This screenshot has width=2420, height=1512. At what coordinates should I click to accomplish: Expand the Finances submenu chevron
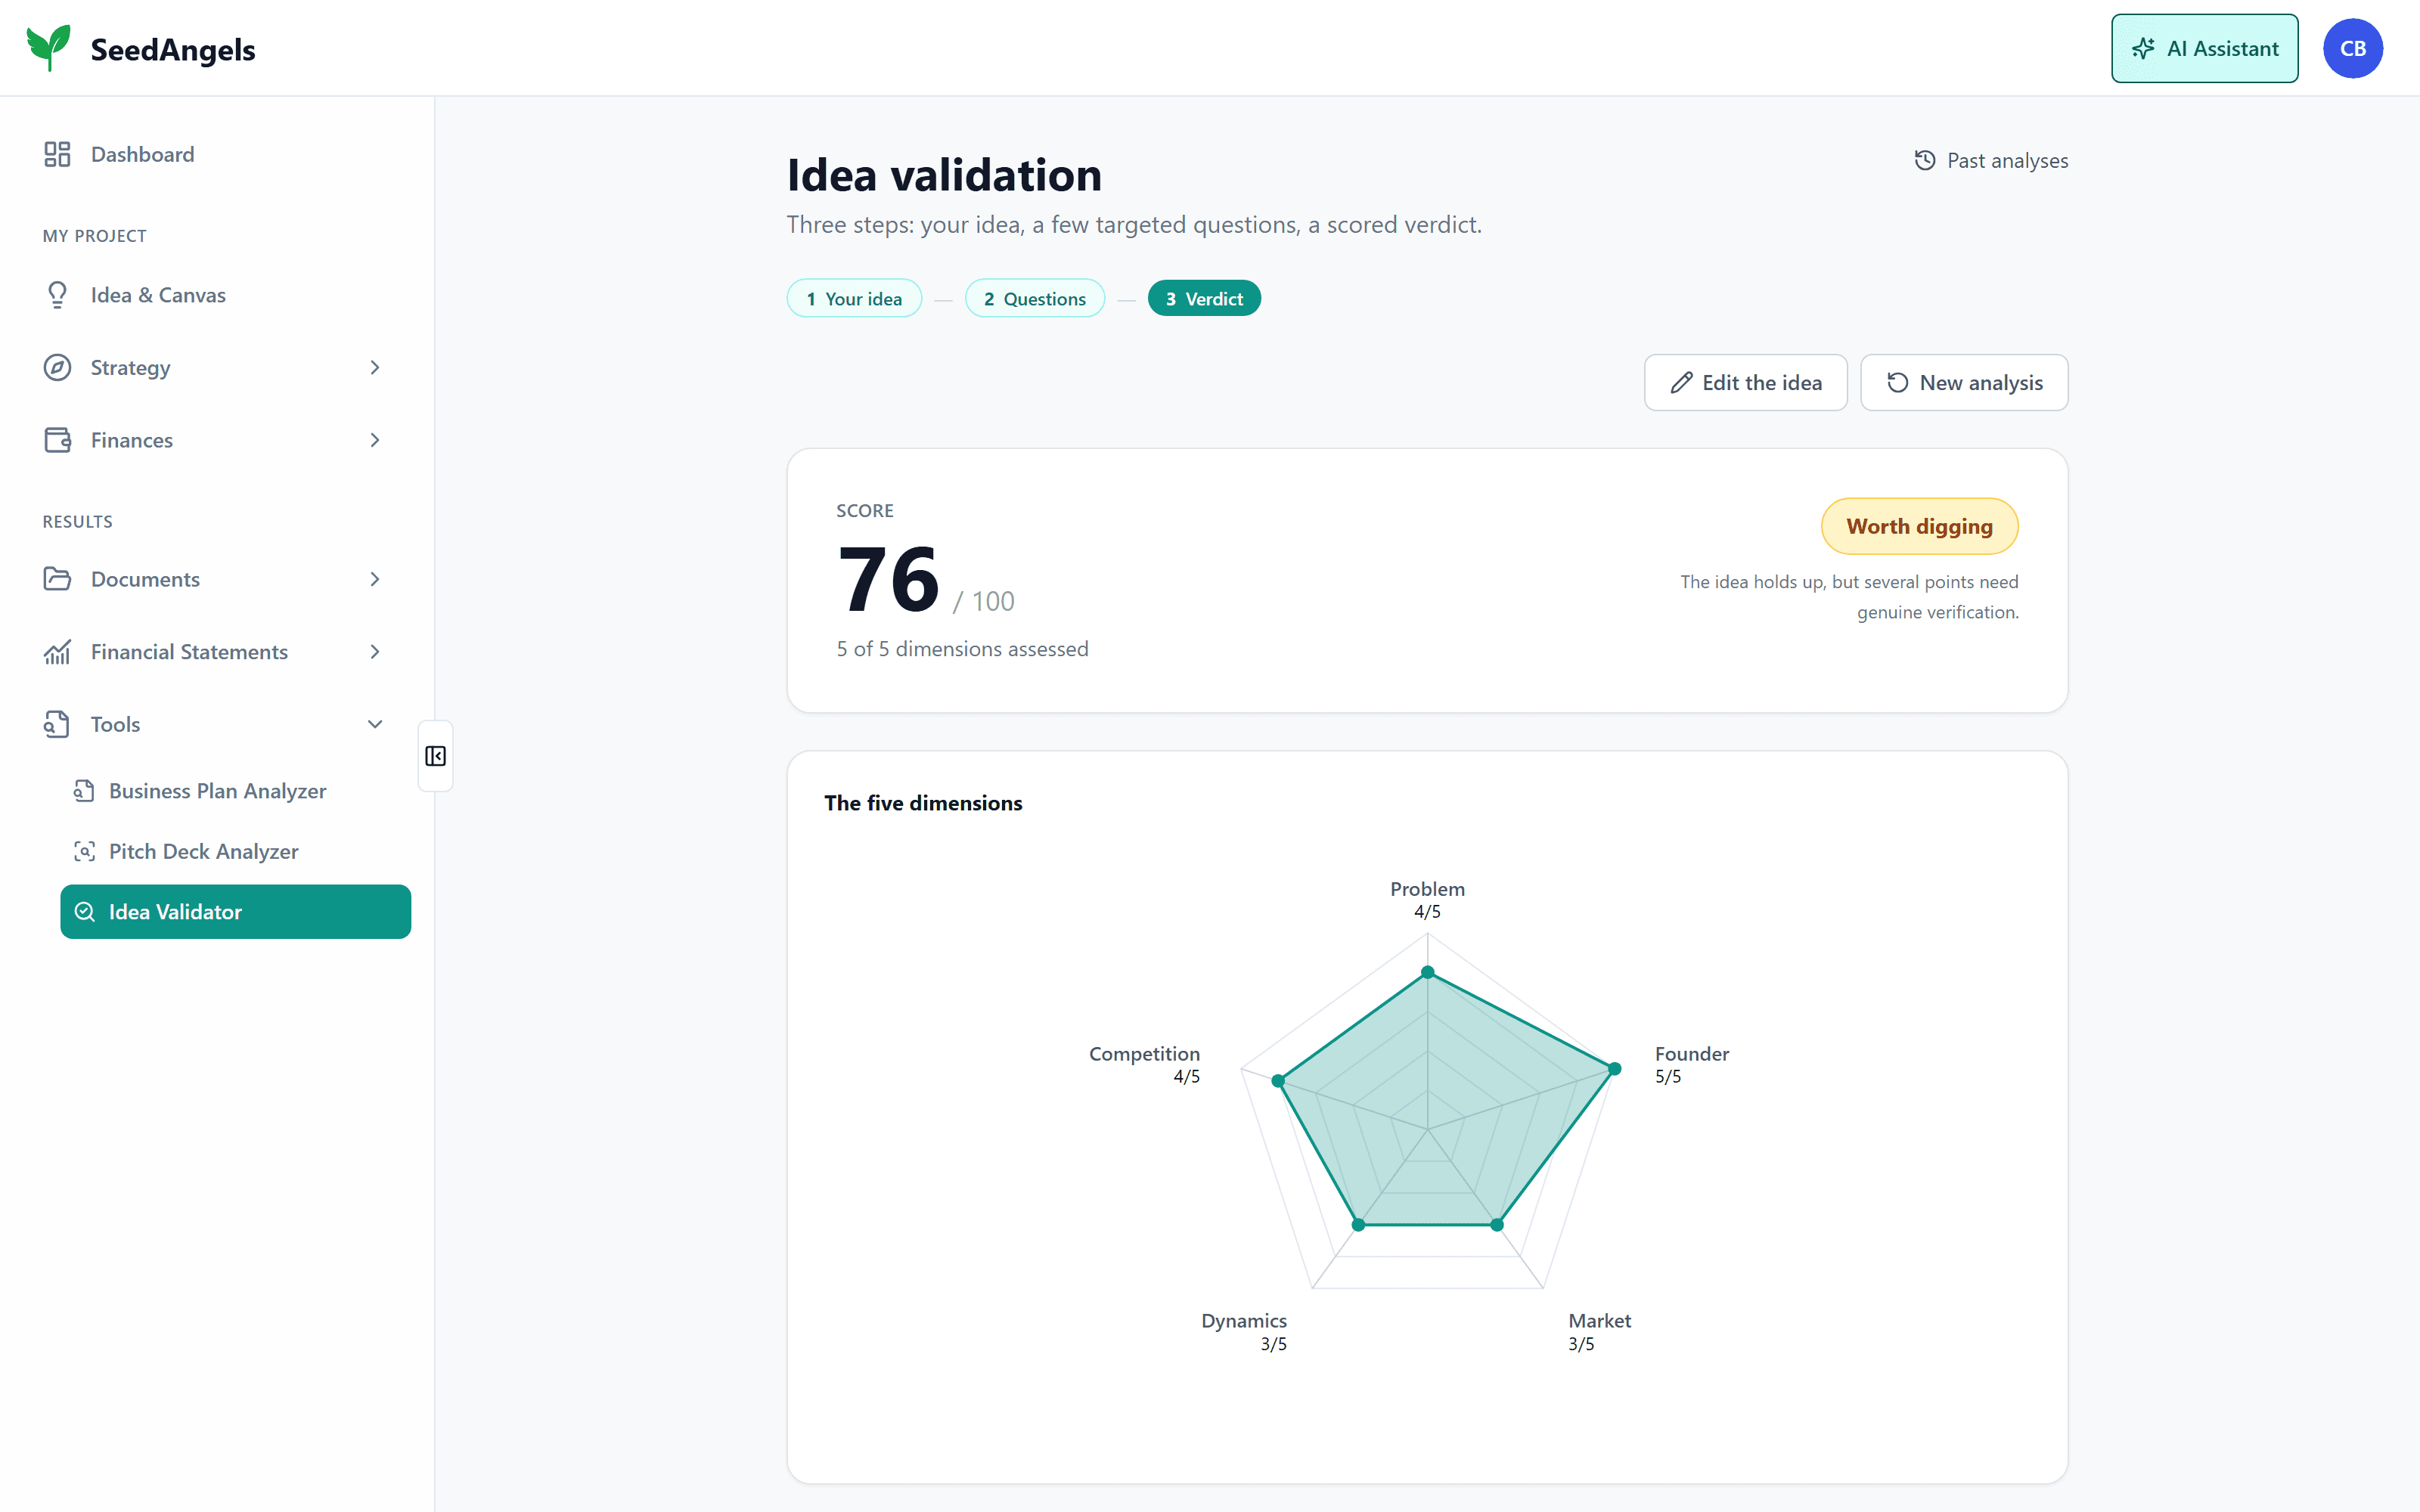375,440
